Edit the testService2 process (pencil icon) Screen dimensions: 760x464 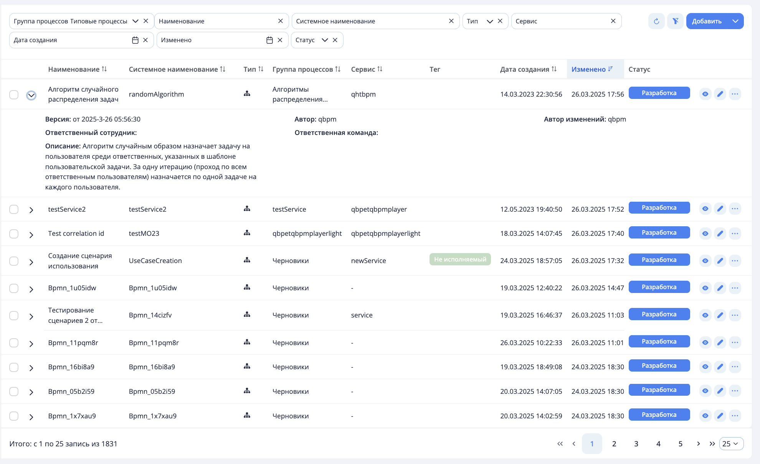[720, 209]
